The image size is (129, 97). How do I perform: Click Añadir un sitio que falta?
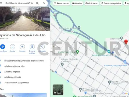(x=15, y=66)
